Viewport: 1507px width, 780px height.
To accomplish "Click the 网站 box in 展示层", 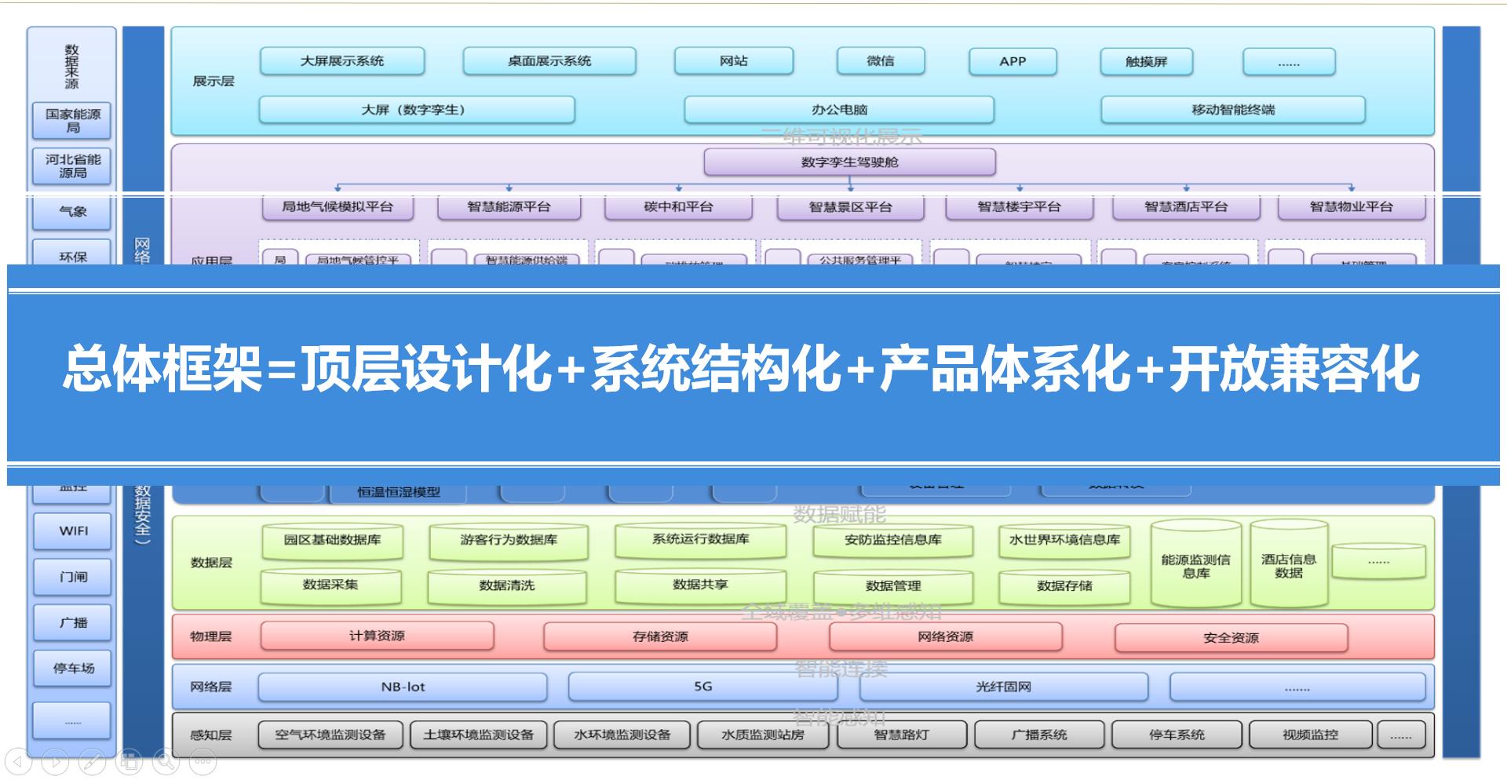I will click(734, 61).
